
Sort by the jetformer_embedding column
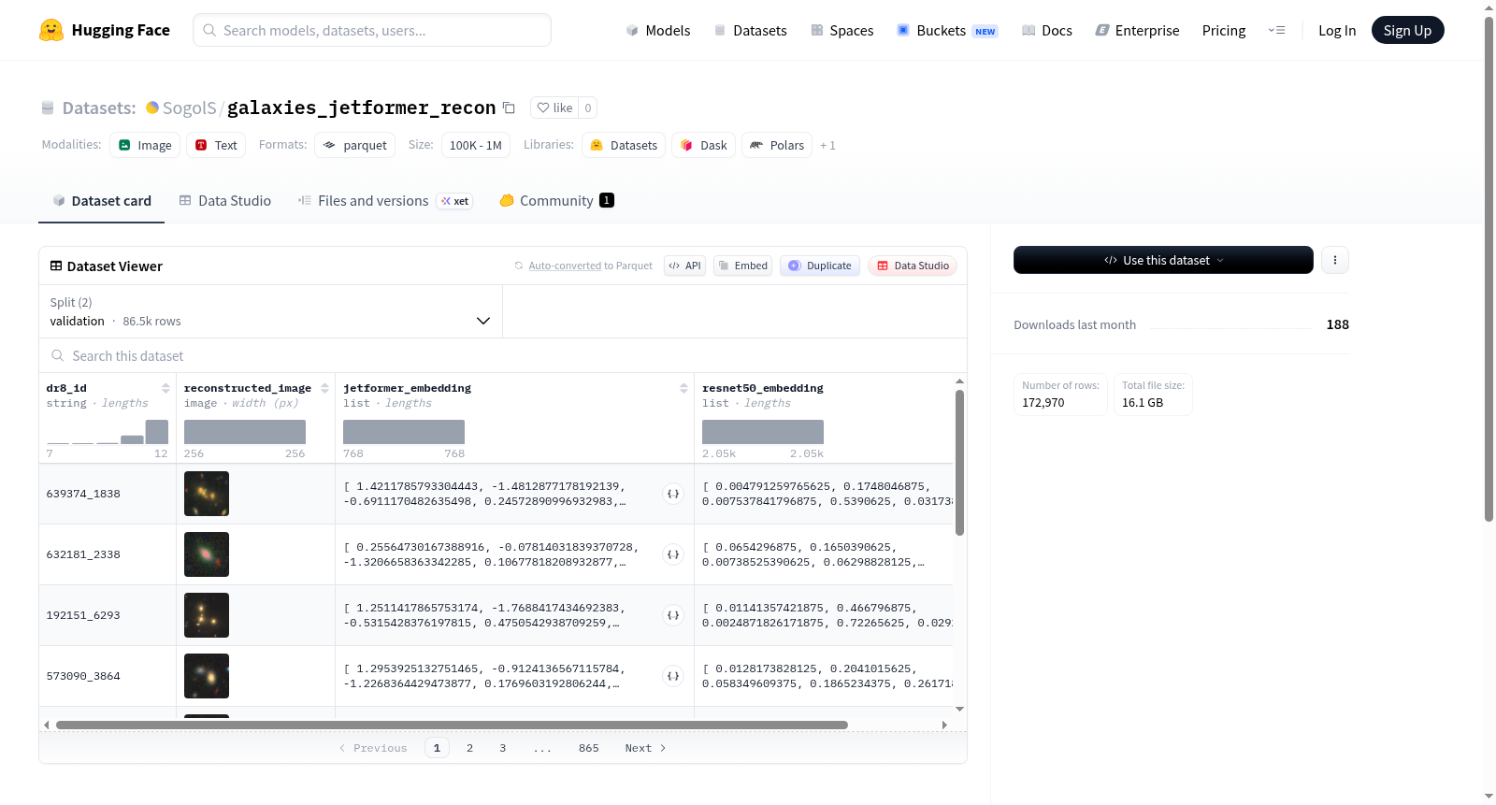(x=683, y=388)
